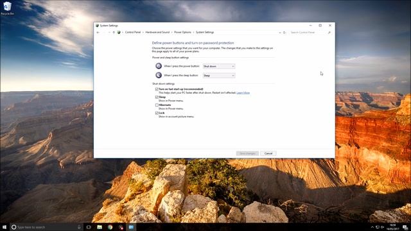Click the 'Shut-down settings' section label
This screenshot has height=231, width=411.
pos(164,84)
